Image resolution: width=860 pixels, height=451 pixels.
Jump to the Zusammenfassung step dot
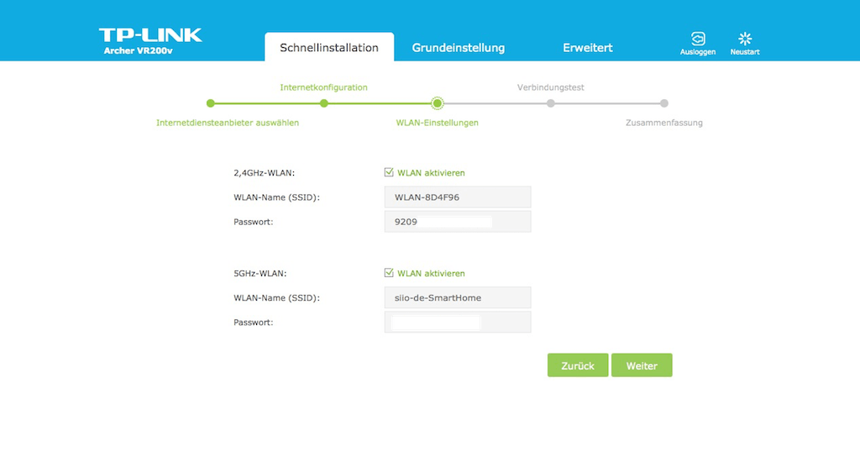664,103
